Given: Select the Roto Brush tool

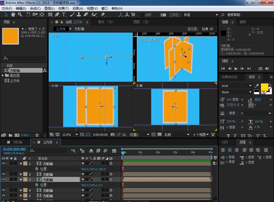Looking at the screenshot, I should [94, 15].
